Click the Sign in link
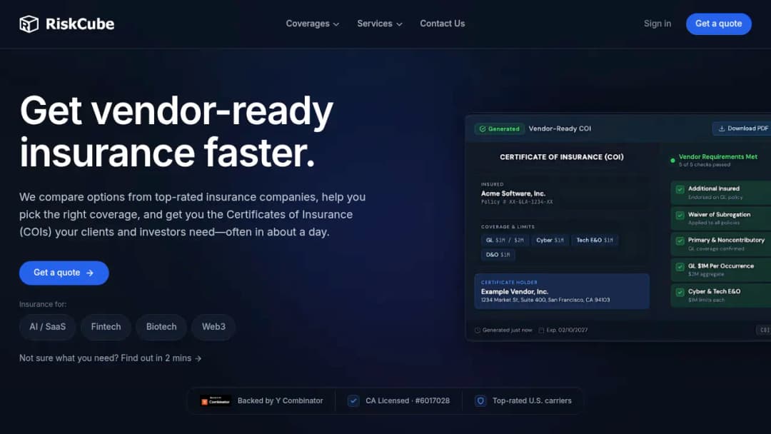771x434 pixels. [x=657, y=24]
